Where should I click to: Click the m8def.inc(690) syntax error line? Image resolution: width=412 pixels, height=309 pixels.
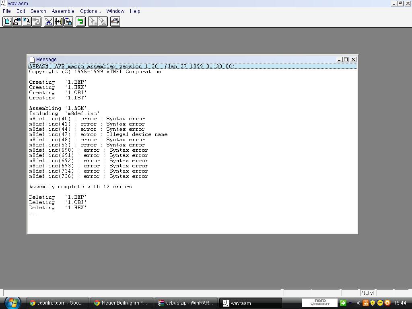(x=89, y=150)
